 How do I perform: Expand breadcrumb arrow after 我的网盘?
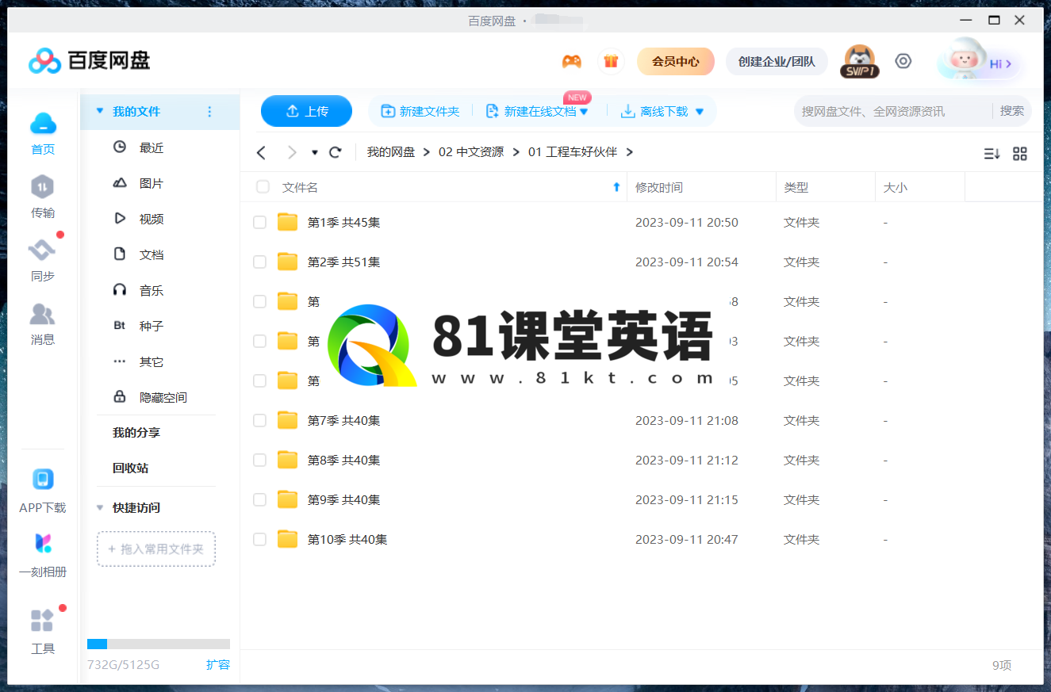click(x=427, y=152)
